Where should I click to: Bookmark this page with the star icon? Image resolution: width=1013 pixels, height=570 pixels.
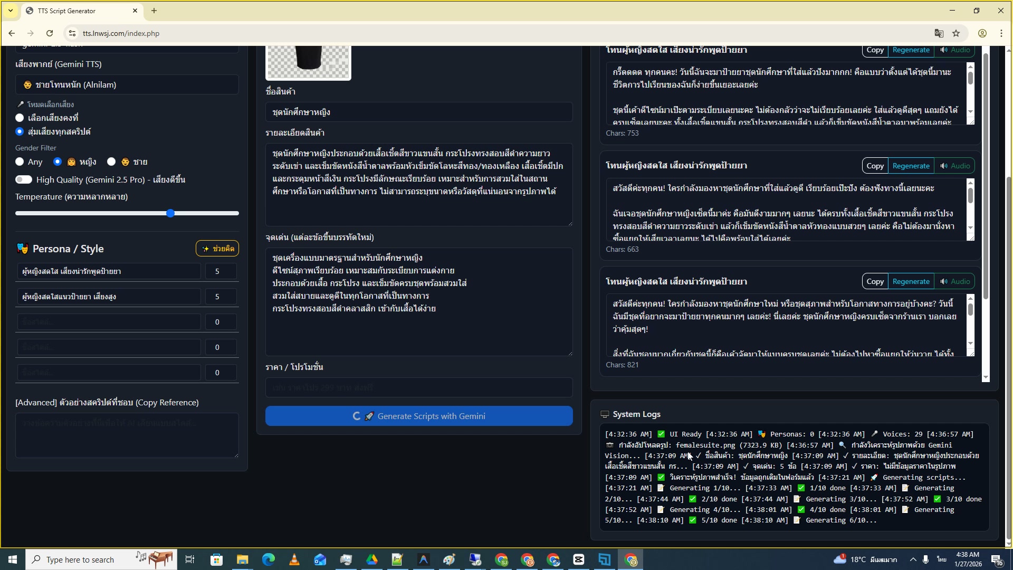[x=956, y=33]
